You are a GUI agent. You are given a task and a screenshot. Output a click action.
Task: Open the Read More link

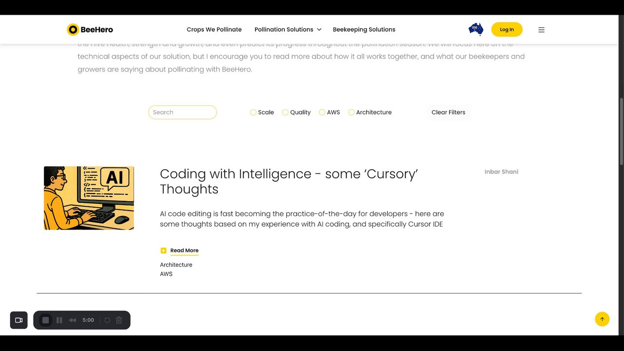(184, 251)
